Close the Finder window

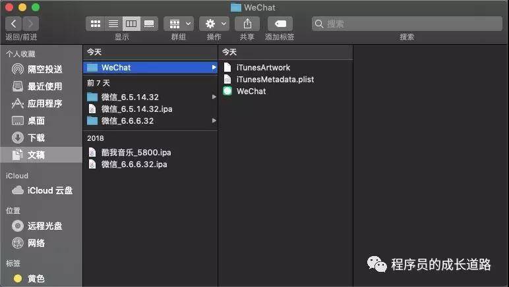(x=9, y=7)
